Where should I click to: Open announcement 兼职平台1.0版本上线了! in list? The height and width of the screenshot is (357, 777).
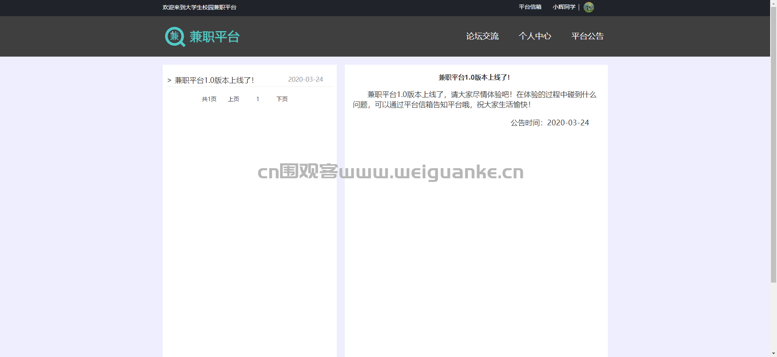pos(214,80)
